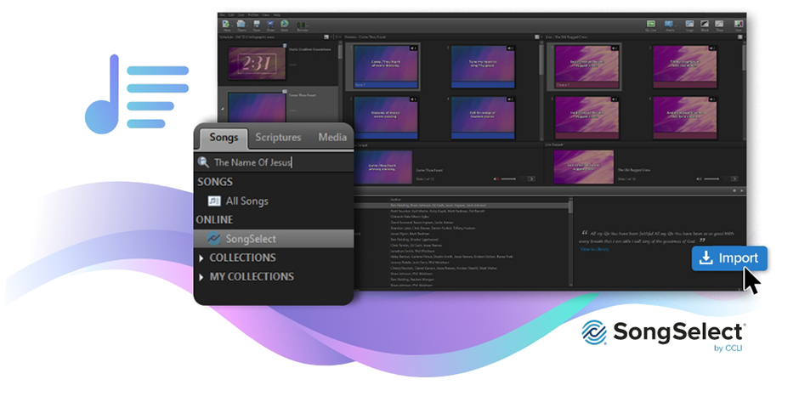This screenshot has width=799, height=402.
Task: Select preview slide 1 Verse 1 thumbnail
Action: 385,65
